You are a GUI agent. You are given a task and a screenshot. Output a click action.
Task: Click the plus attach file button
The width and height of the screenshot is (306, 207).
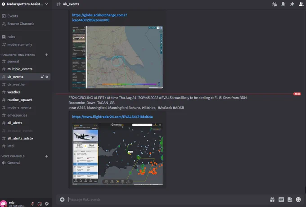62,199
